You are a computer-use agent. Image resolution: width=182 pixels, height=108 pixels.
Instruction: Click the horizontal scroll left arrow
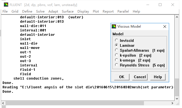[3, 103]
